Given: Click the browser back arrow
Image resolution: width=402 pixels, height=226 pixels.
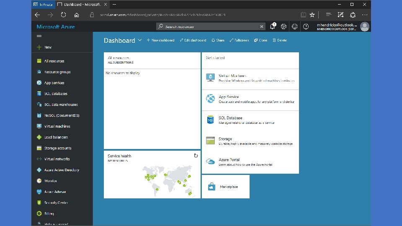Looking at the screenshot, I should pyautogui.click(x=37, y=15).
